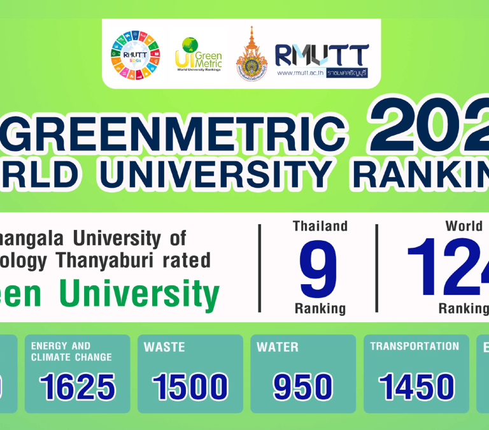Click the 'Thailand' label above ranking

pos(320,226)
